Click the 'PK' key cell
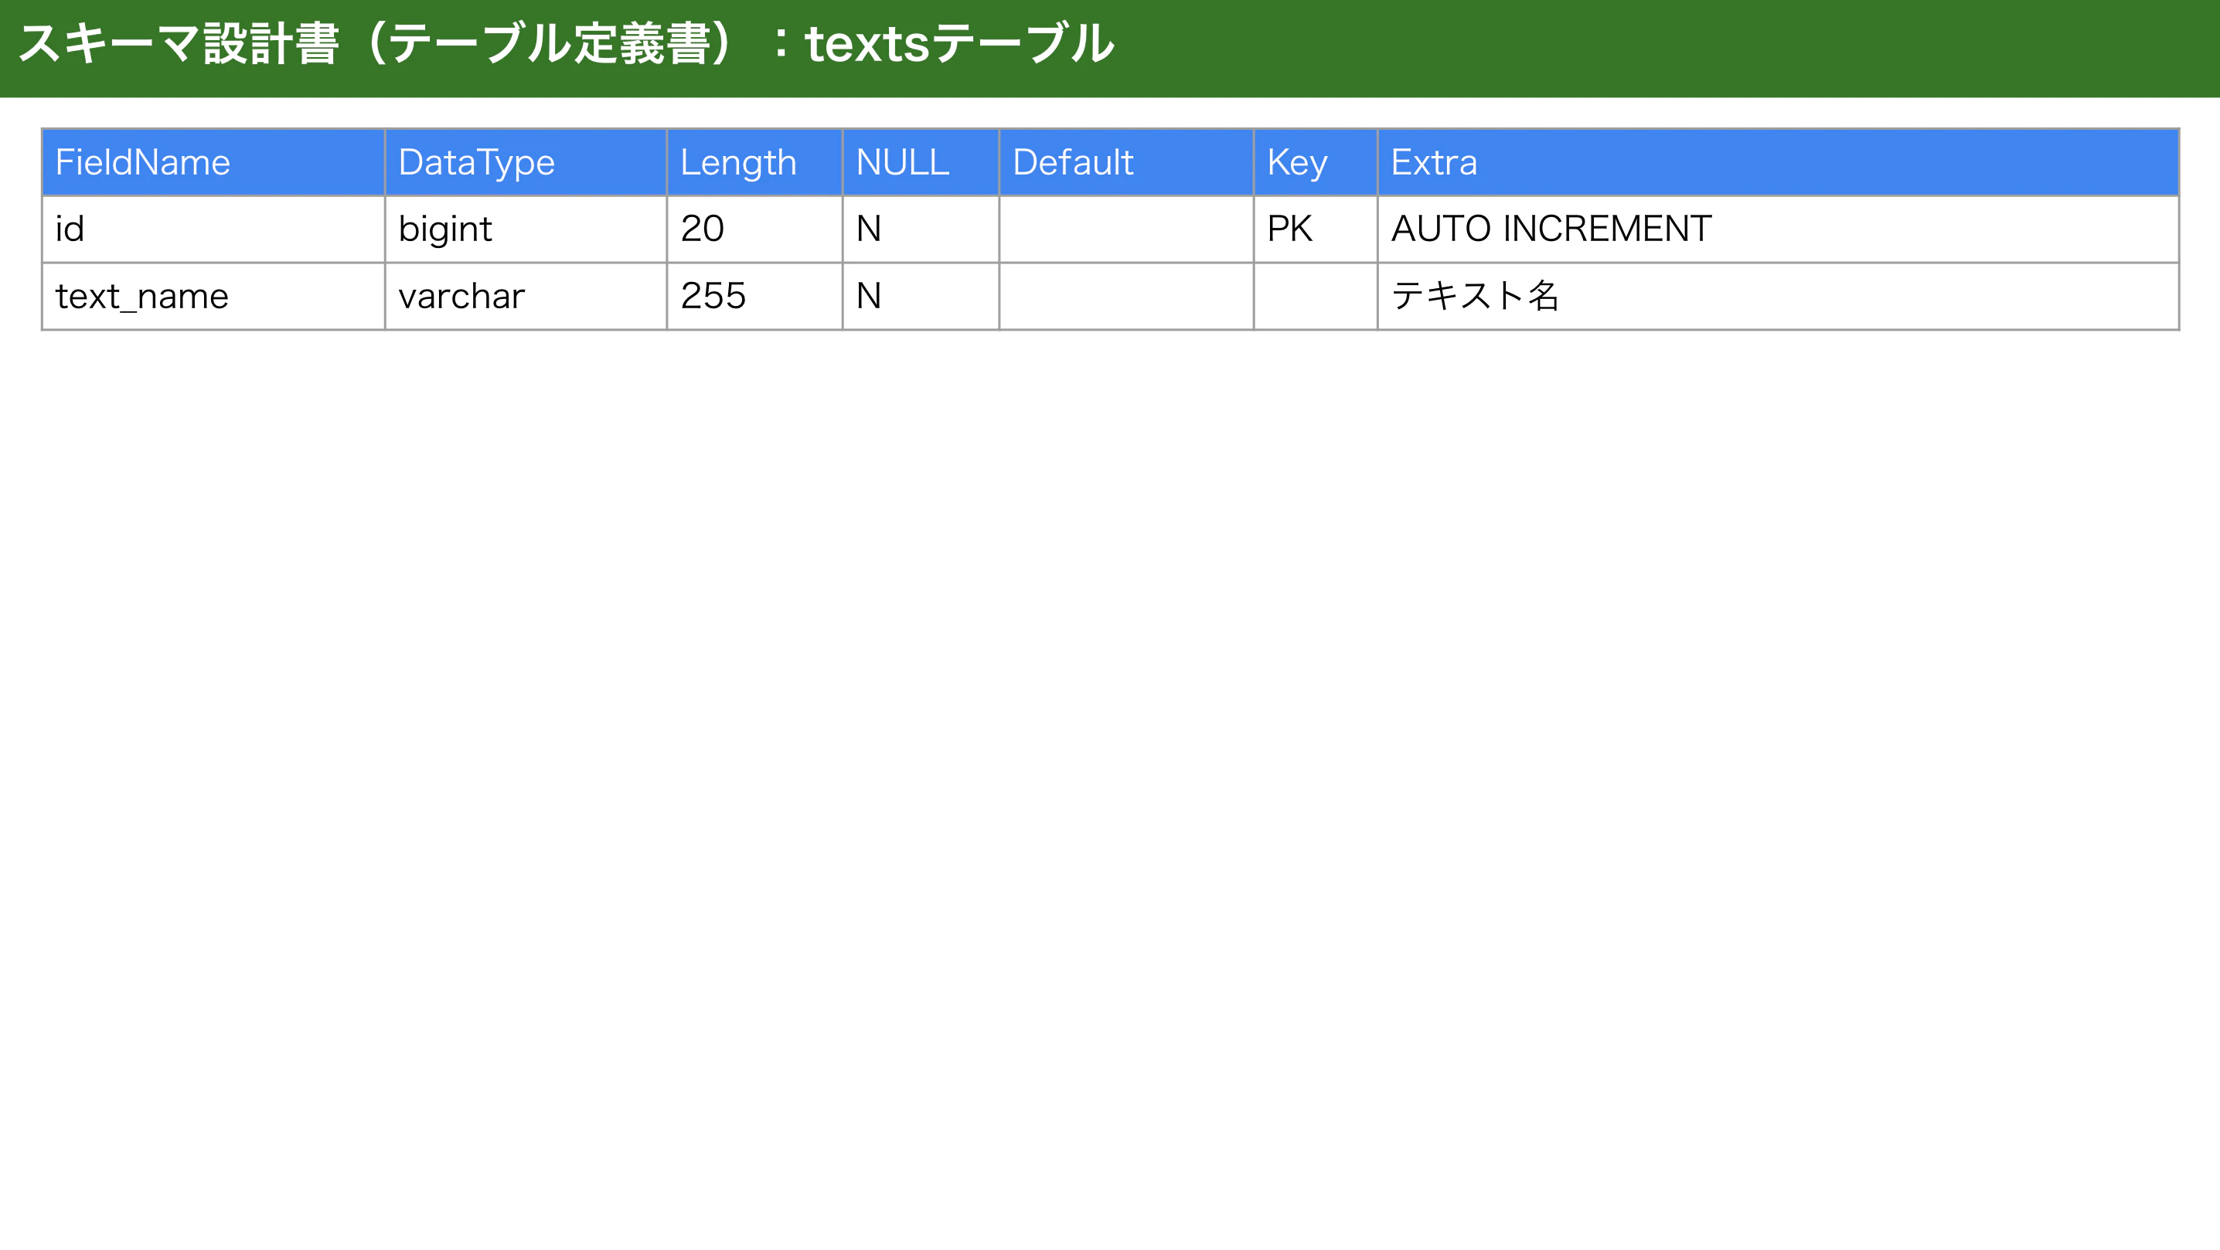Image resolution: width=2220 pixels, height=1250 pixels. [1315, 229]
